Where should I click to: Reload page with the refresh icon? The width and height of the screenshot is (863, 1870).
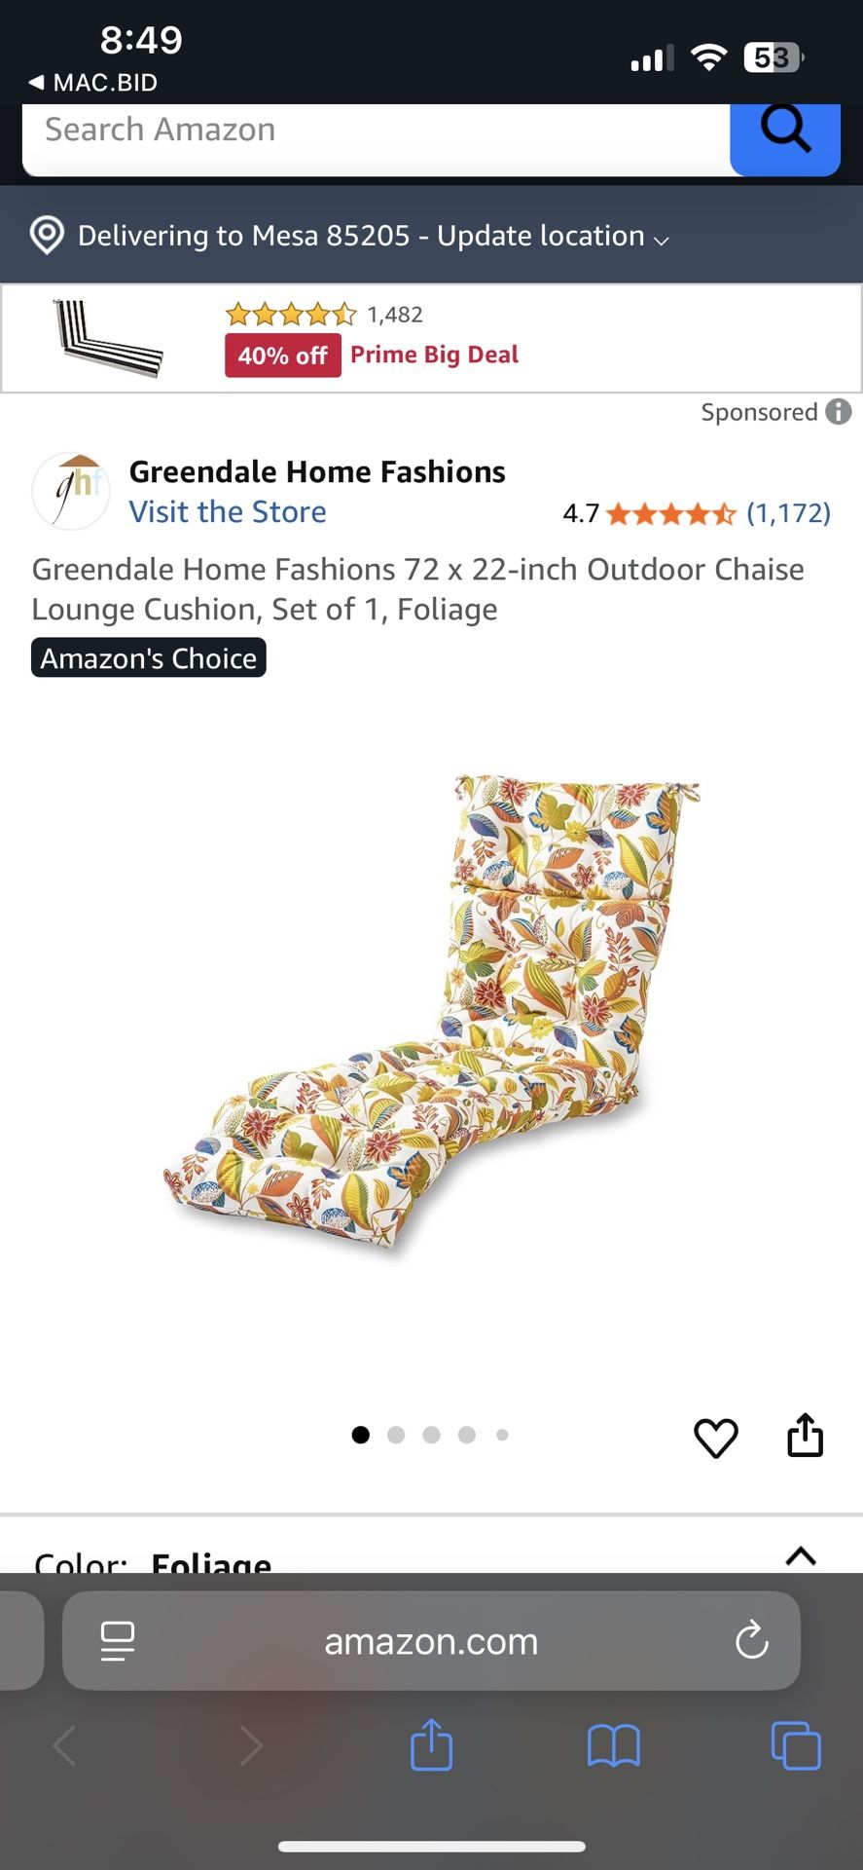[751, 1641]
